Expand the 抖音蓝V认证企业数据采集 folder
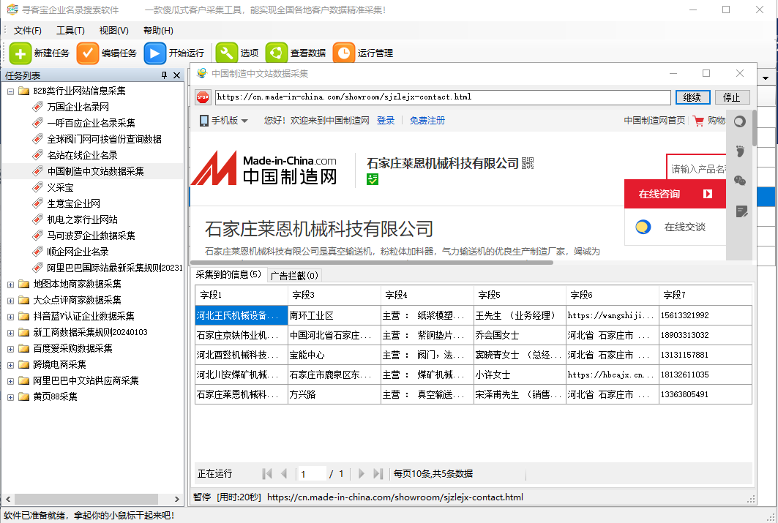 tap(10, 317)
